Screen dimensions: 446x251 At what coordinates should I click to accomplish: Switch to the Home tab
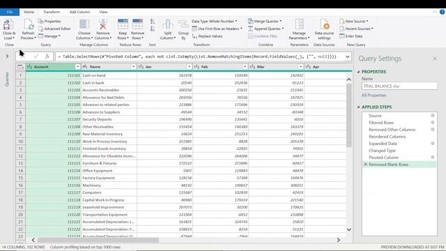coord(29,12)
